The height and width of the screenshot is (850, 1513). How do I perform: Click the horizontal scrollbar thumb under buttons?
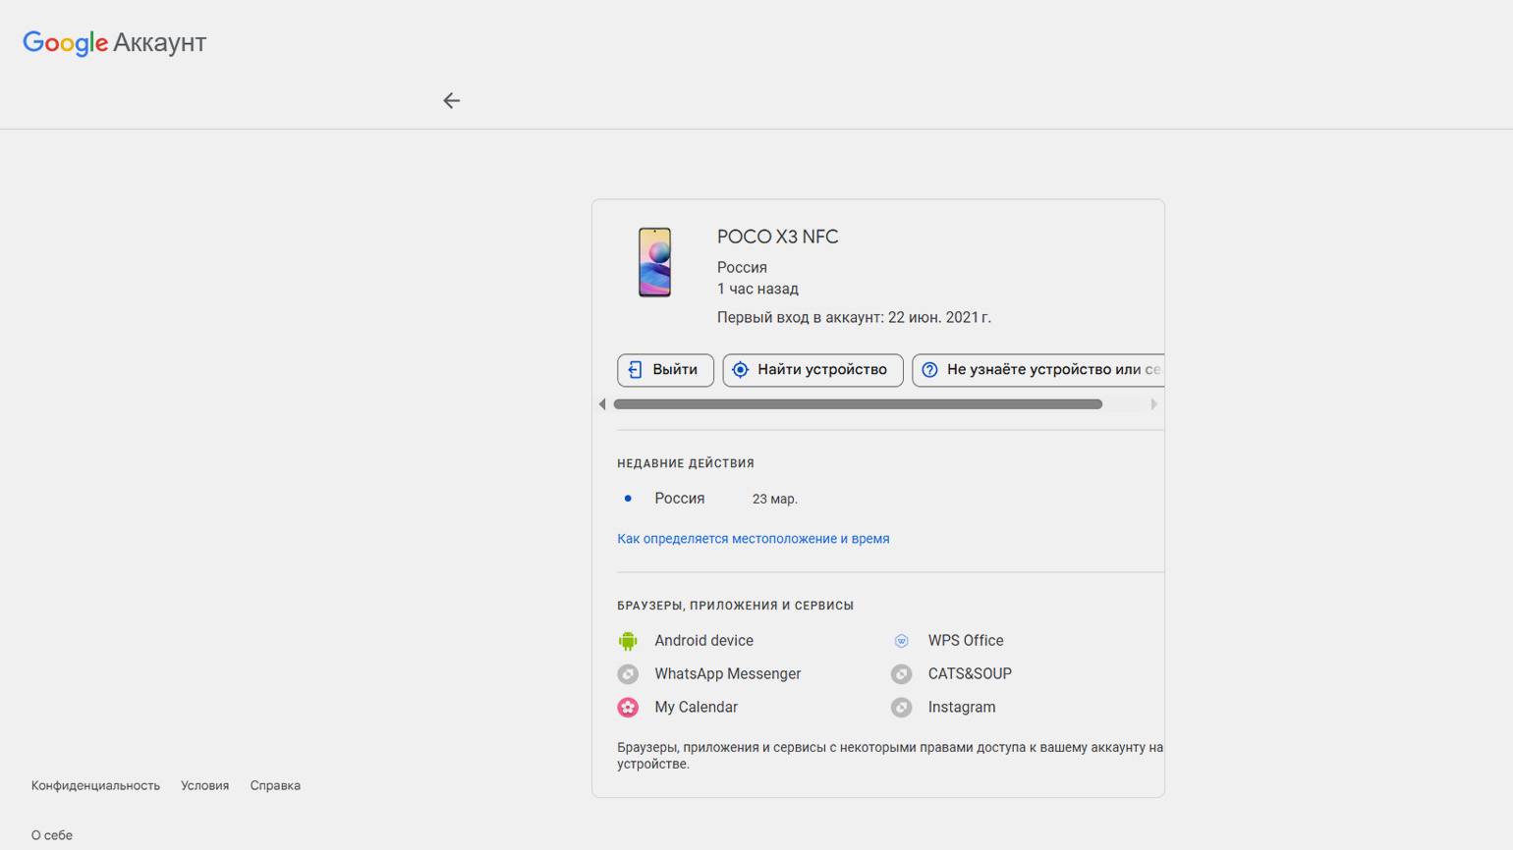pyautogui.click(x=858, y=404)
